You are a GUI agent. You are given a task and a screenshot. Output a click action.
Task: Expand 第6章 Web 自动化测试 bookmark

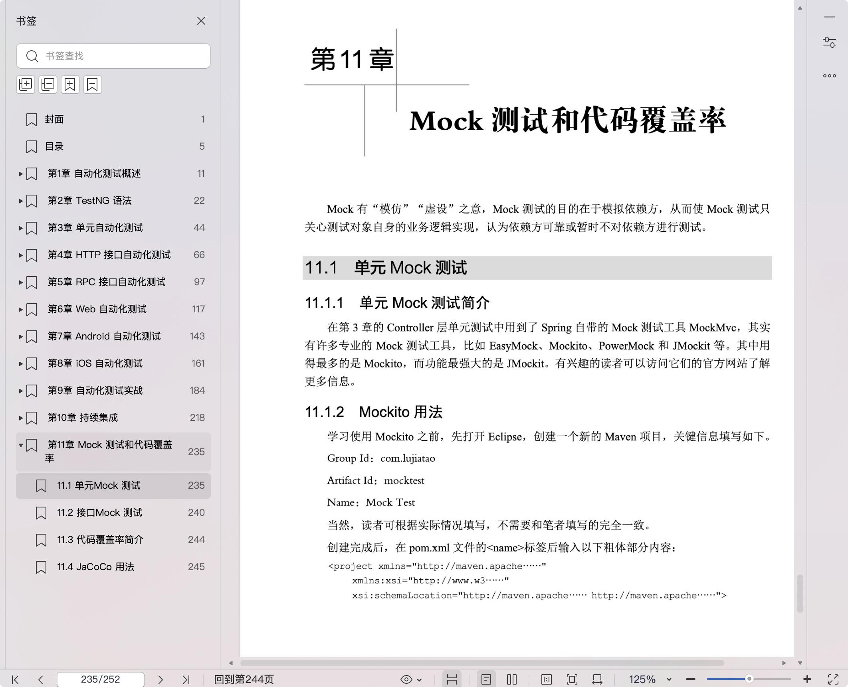point(21,310)
